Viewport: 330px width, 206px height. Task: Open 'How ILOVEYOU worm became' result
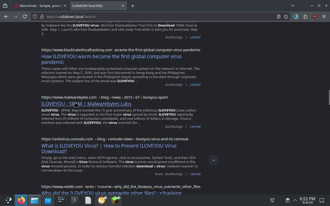111,59
